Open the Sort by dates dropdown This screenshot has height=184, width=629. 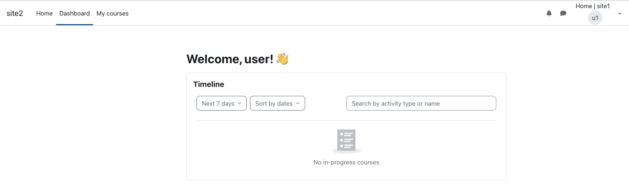277,103
